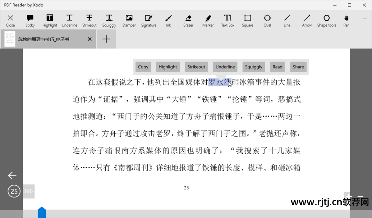The height and width of the screenshot is (218, 372).
Task: Switch to the 忽悠的原理与技巧_电子书 tab
Action: tap(48, 39)
